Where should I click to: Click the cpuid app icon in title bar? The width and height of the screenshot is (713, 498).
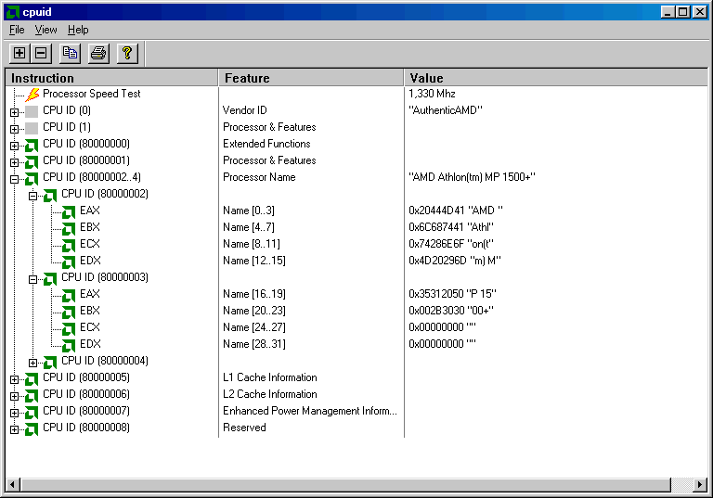click(x=13, y=12)
